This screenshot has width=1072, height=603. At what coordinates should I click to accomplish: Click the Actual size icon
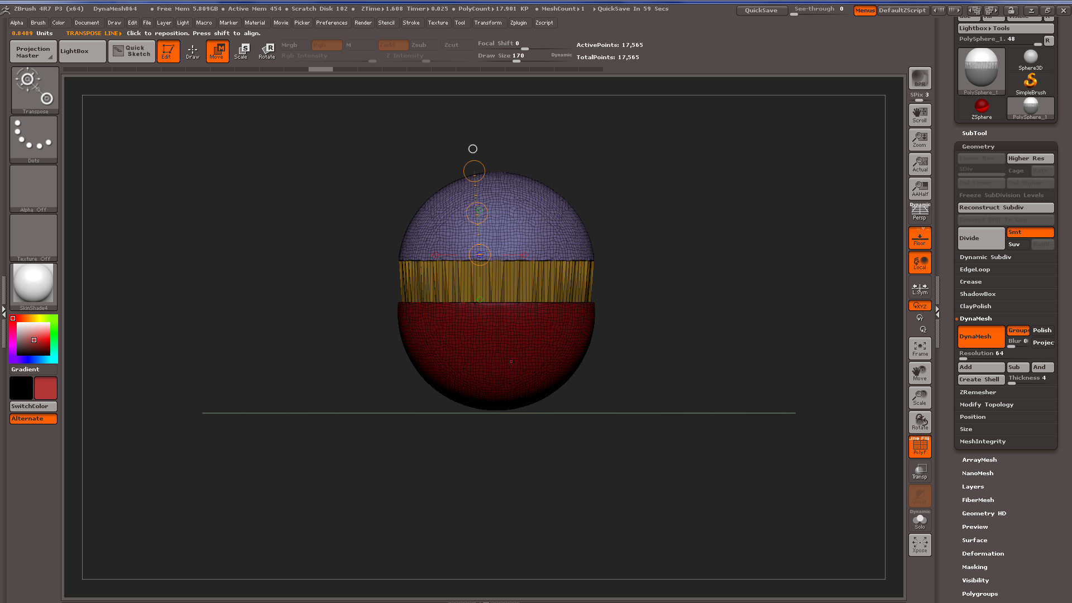(920, 164)
